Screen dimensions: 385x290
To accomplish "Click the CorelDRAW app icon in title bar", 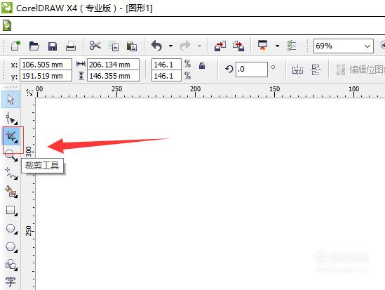I will click(7, 8).
